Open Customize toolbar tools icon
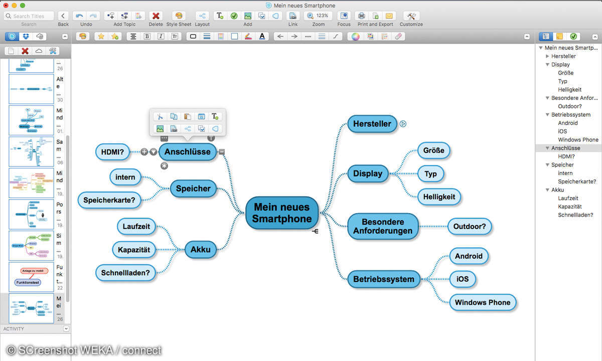 tap(411, 16)
